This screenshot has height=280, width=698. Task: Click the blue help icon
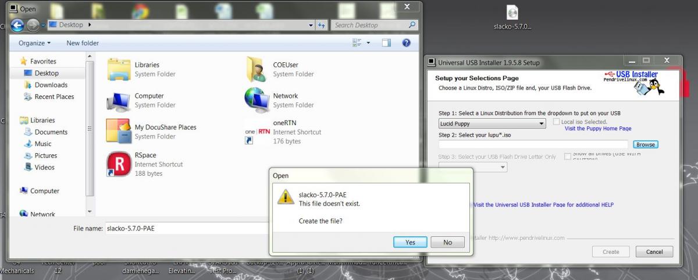(407, 43)
